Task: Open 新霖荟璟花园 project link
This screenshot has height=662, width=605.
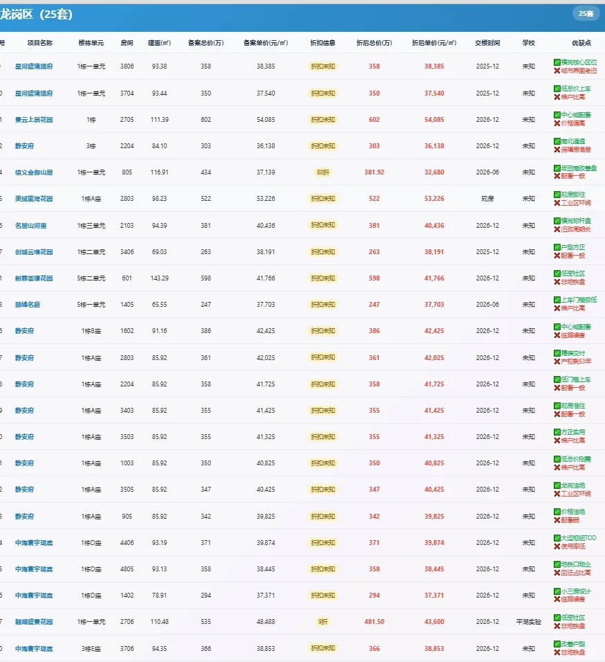Action: [x=34, y=278]
